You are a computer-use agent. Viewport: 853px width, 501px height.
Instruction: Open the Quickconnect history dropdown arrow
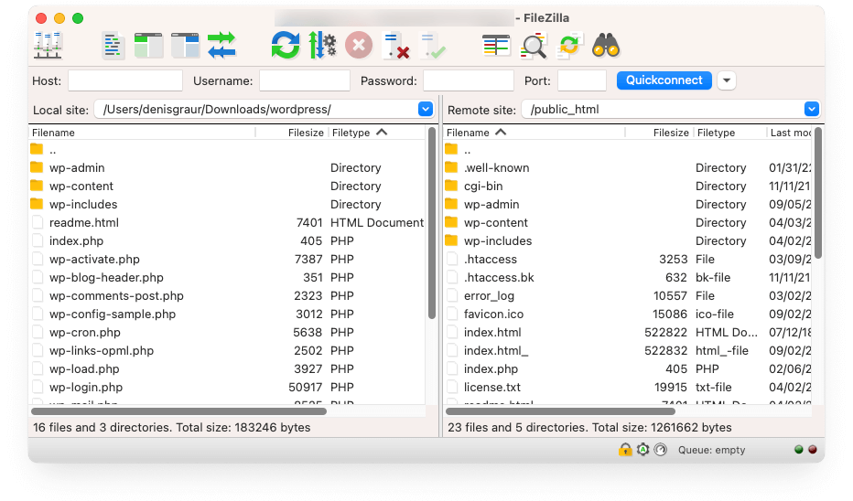[727, 80]
